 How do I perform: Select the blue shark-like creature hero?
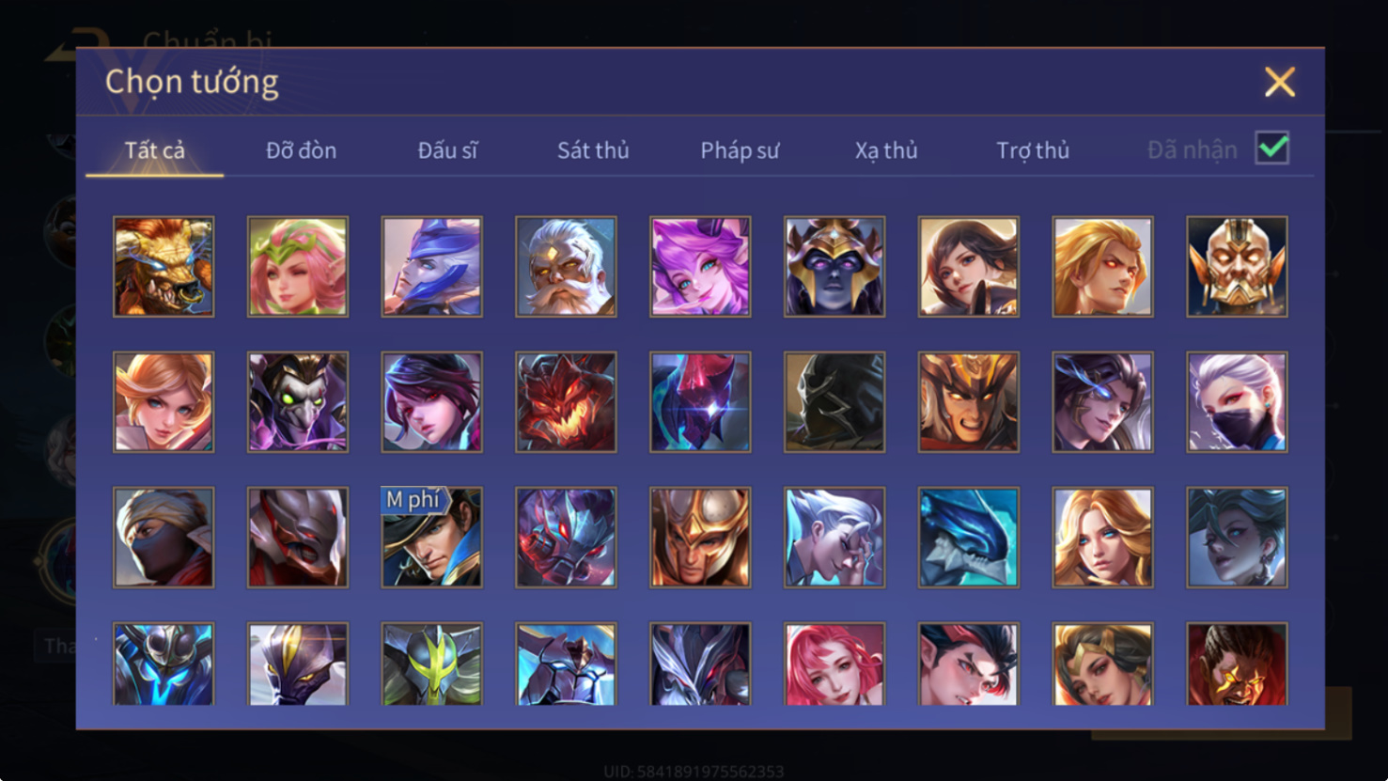point(969,538)
